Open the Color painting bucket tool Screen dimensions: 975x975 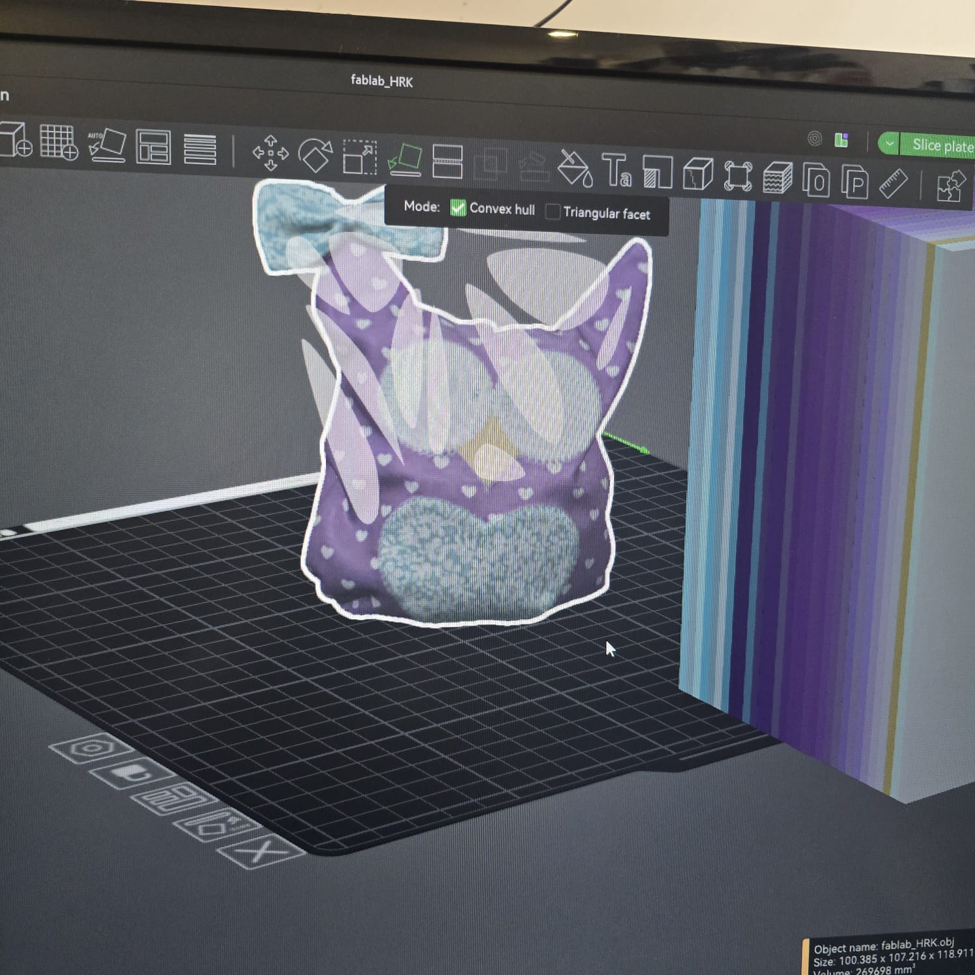575,168
